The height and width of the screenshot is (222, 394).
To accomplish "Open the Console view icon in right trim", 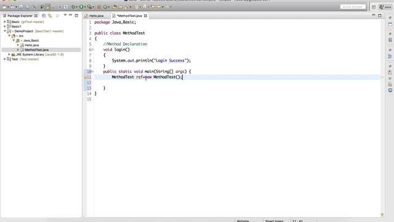I will click(390, 90).
